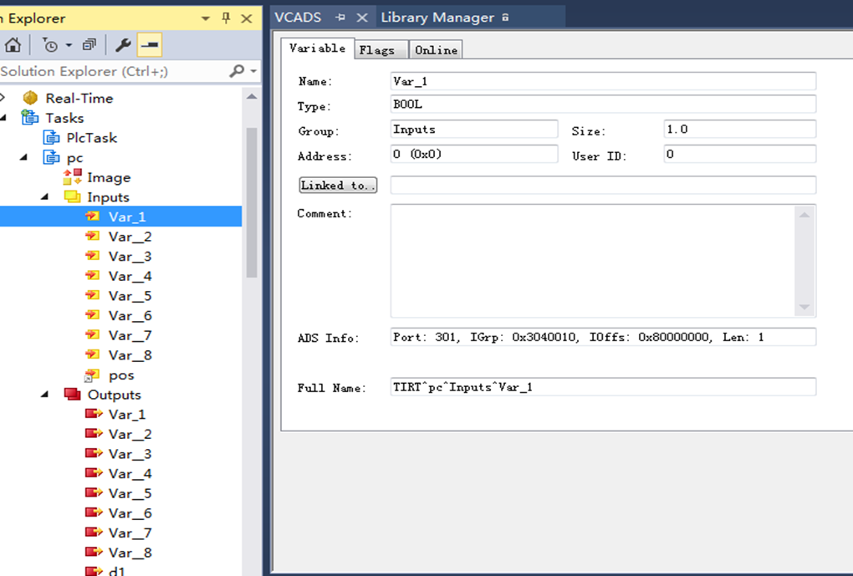Open the Solution Explorer window options dropdown
The height and width of the screenshot is (576, 853).
tap(206, 18)
